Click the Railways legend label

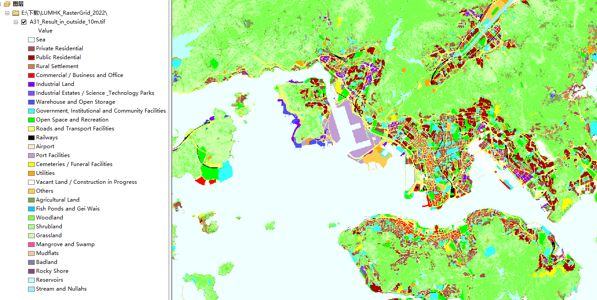[x=47, y=138]
